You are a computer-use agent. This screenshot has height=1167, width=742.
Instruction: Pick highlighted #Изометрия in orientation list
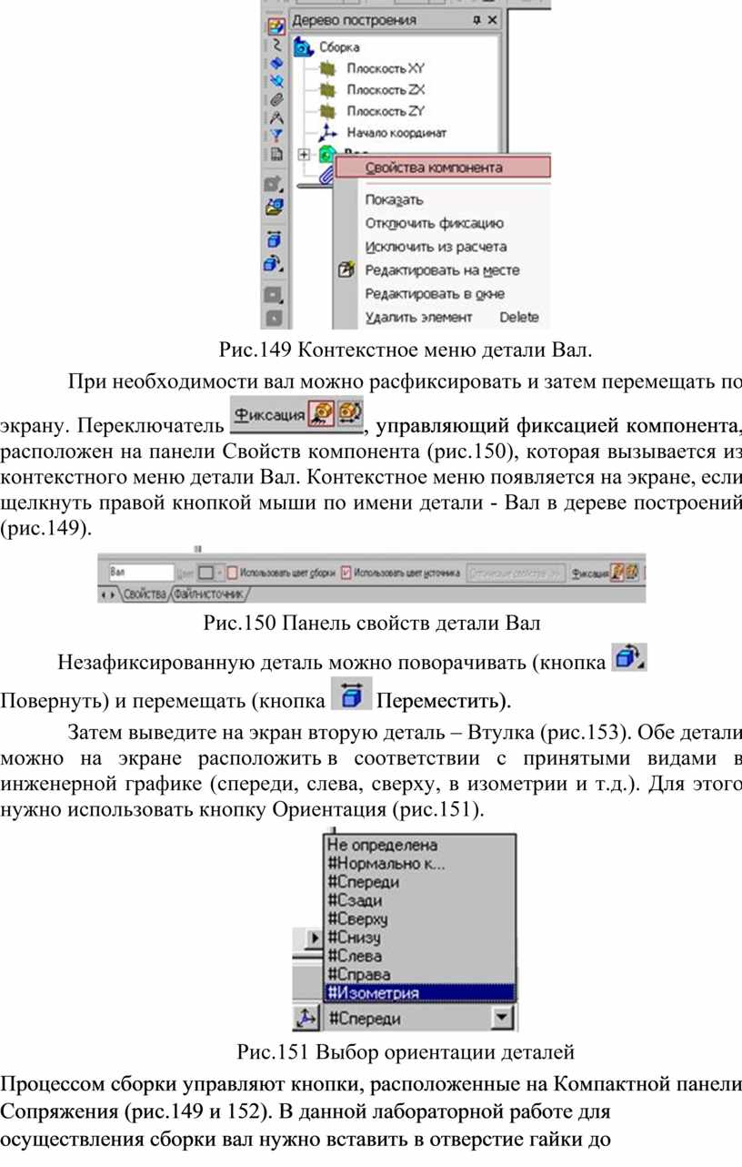coord(420,992)
